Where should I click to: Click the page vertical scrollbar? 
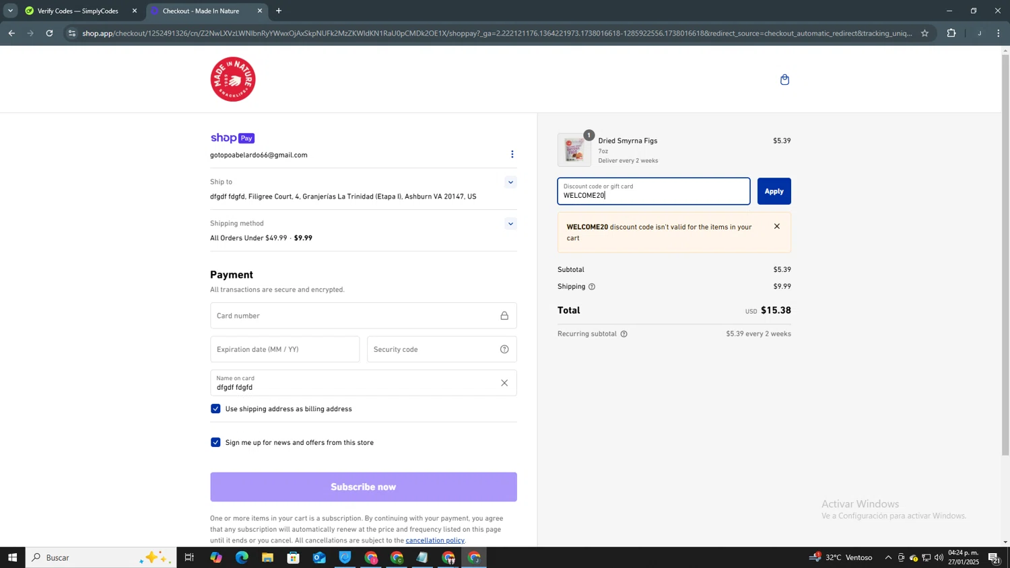[x=1005, y=256]
